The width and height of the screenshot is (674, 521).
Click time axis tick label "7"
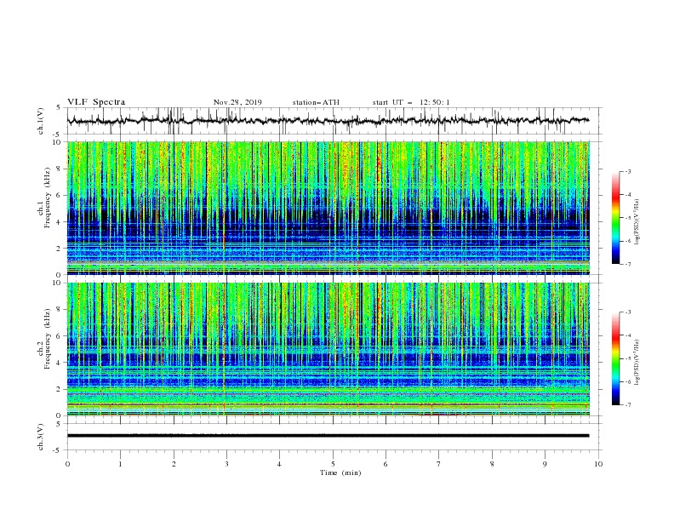439,464
